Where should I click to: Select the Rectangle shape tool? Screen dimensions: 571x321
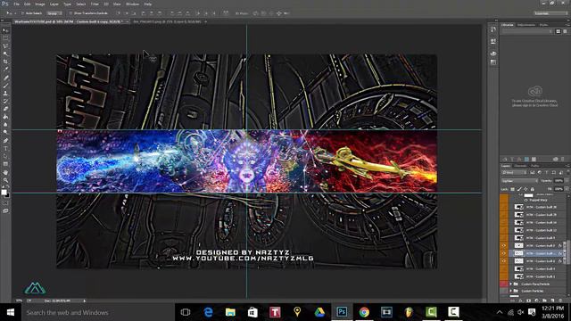click(x=5, y=164)
